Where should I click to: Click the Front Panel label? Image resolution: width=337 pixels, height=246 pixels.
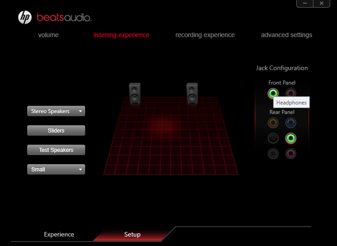pyautogui.click(x=282, y=83)
